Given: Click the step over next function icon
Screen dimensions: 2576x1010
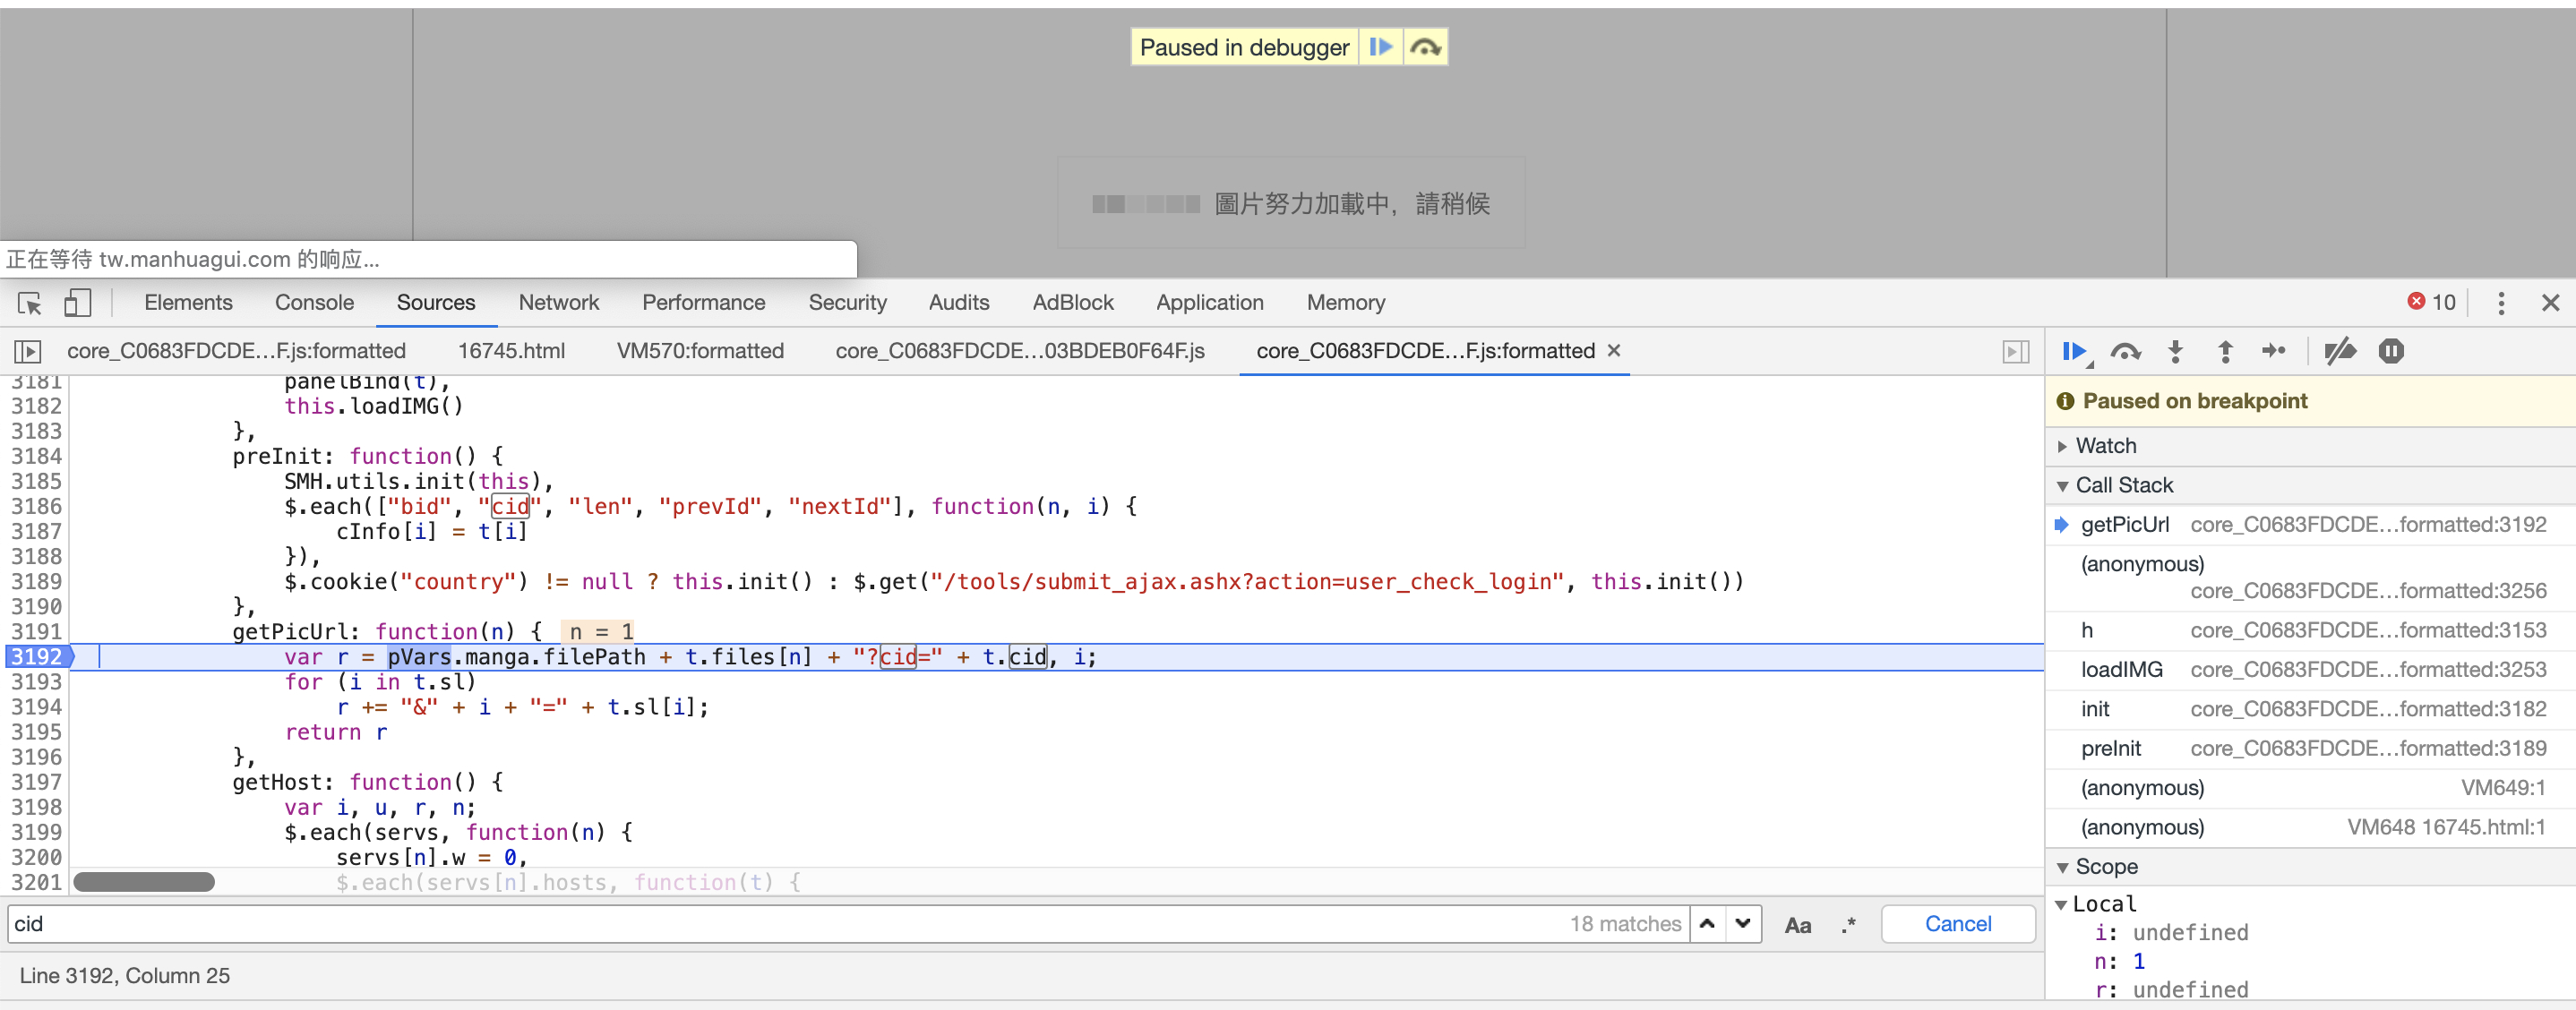Looking at the screenshot, I should pos(2125,351).
